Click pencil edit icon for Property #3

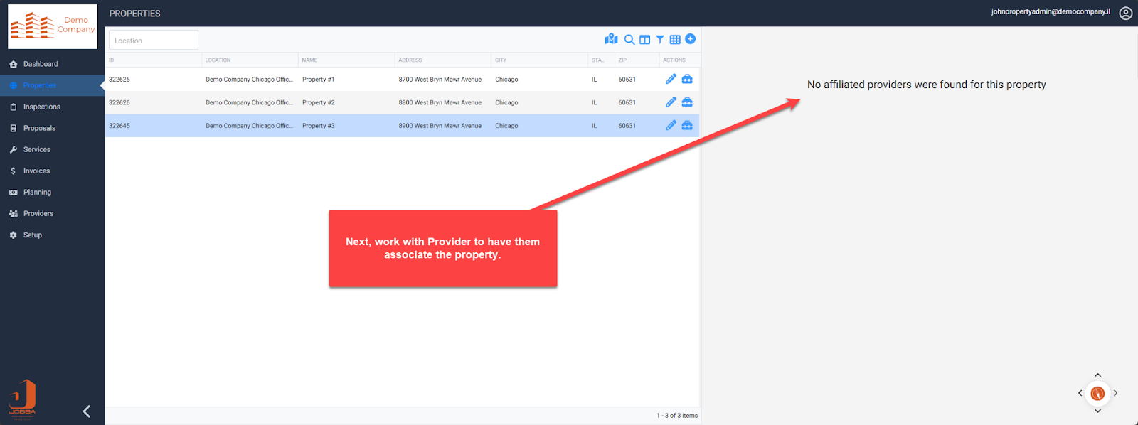coord(671,125)
